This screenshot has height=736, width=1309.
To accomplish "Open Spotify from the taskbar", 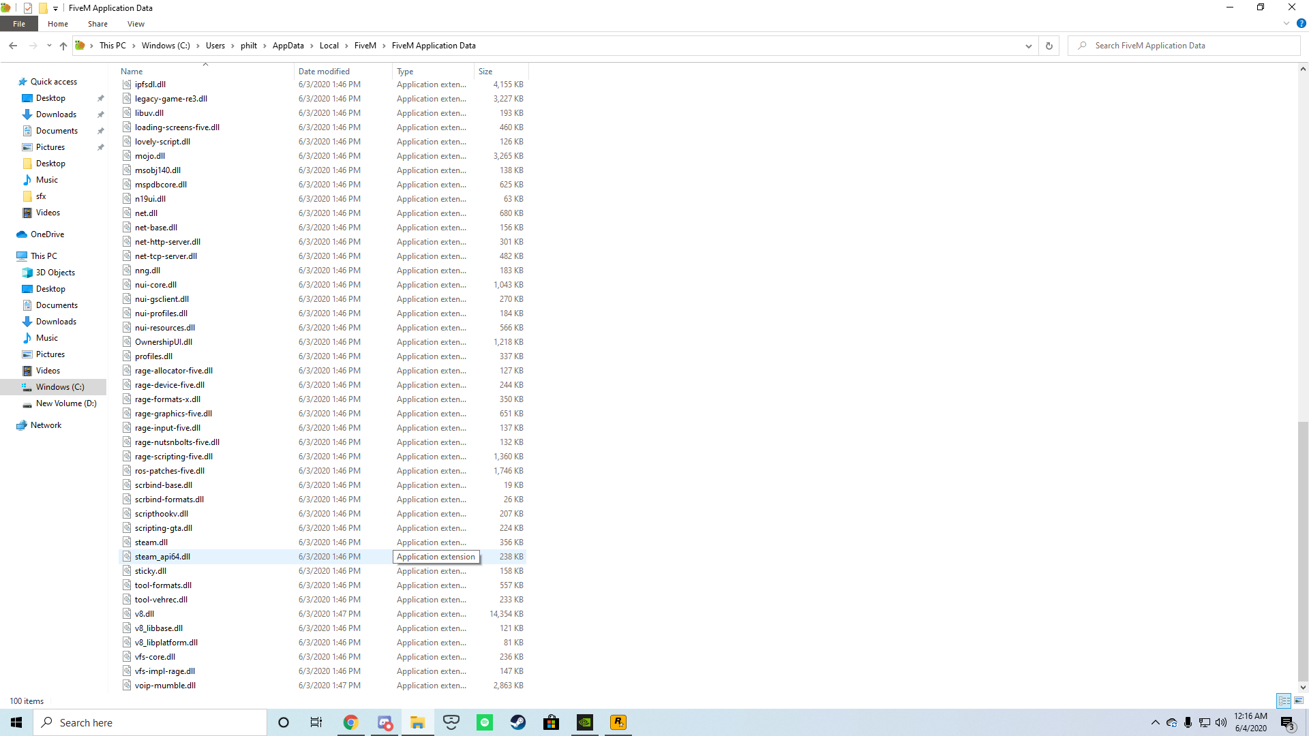I will click(484, 722).
